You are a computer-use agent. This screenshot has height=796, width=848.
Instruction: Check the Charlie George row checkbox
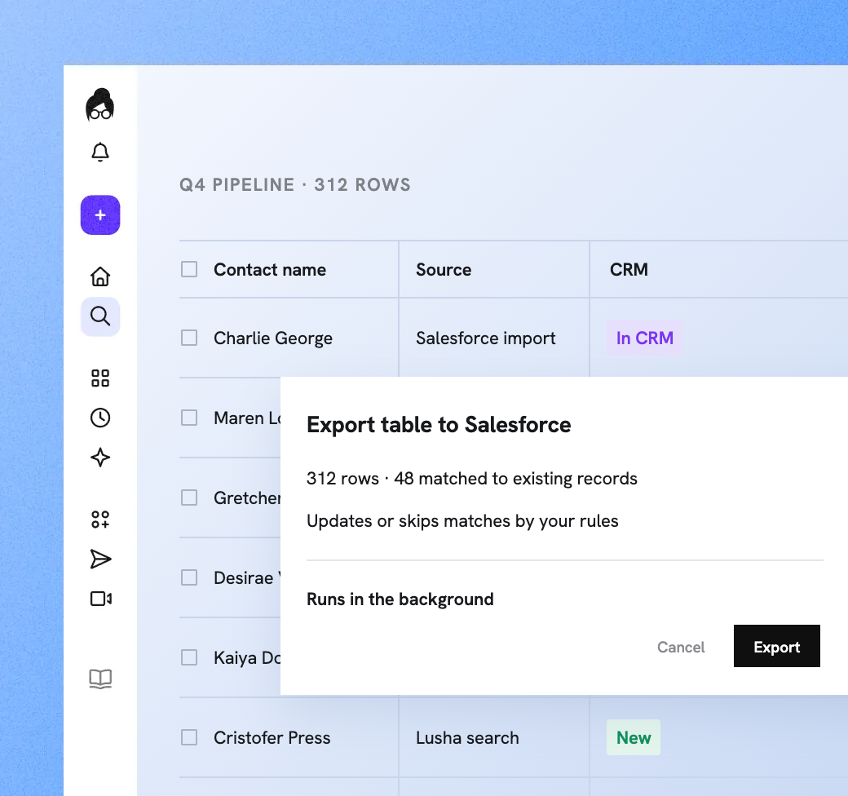[188, 338]
